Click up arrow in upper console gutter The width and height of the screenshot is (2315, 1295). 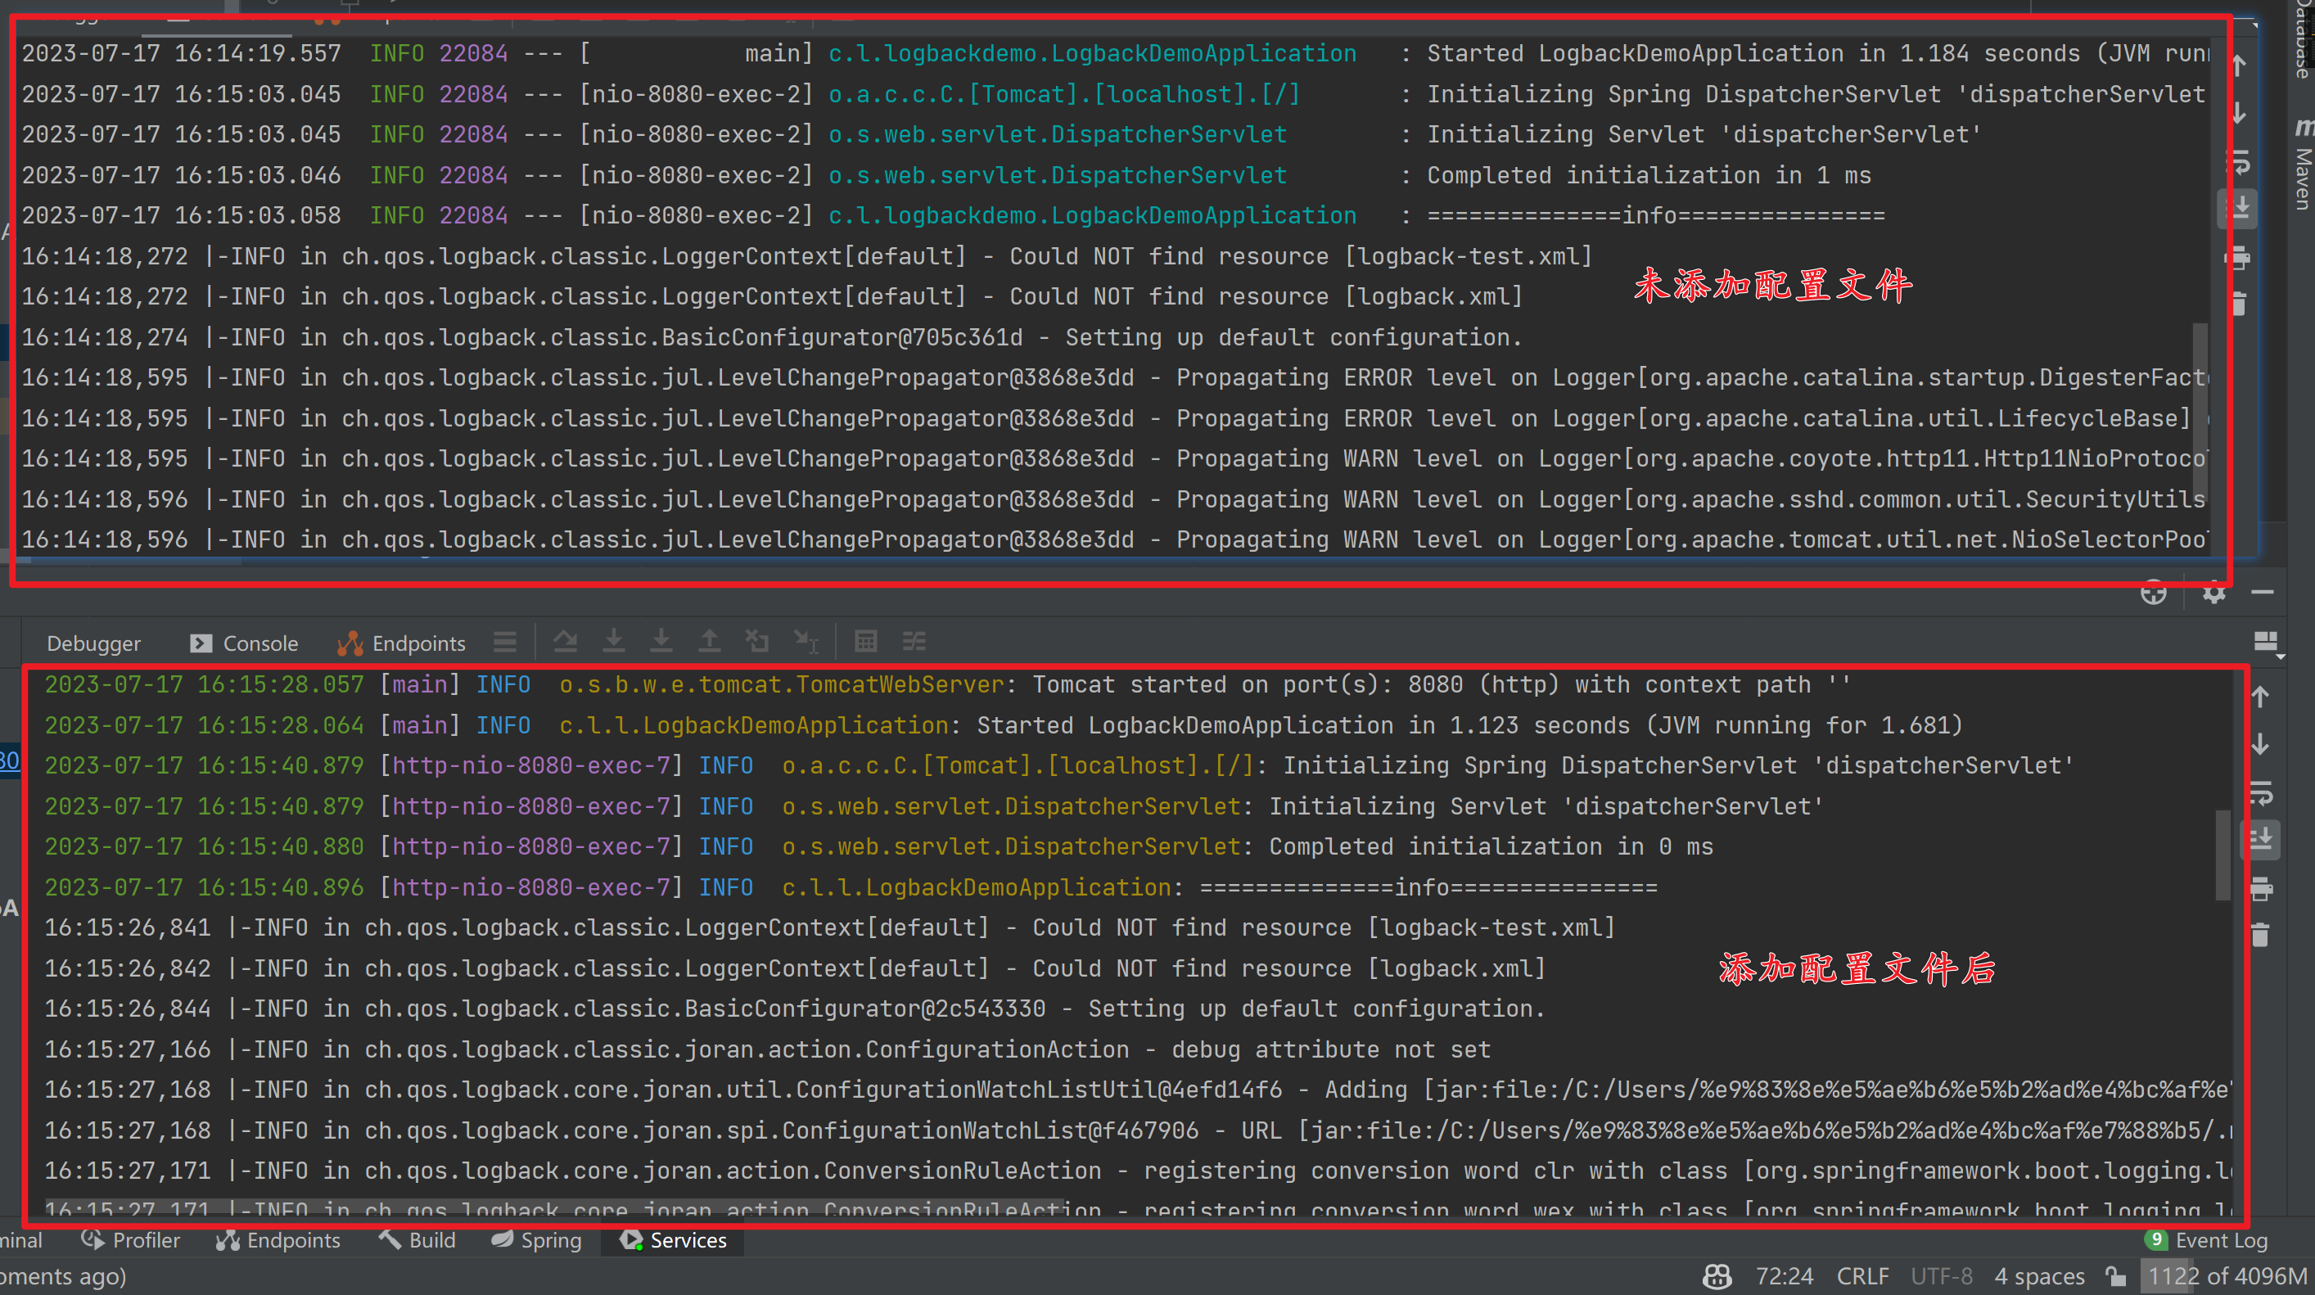coord(2239,64)
